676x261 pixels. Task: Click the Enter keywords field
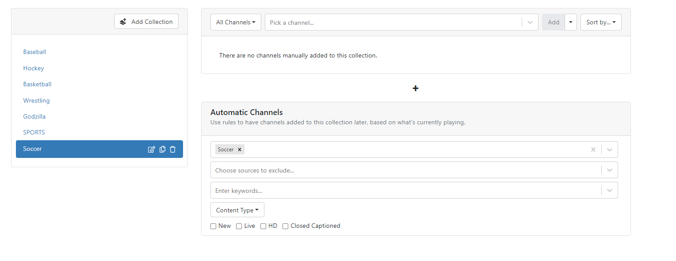click(x=405, y=191)
